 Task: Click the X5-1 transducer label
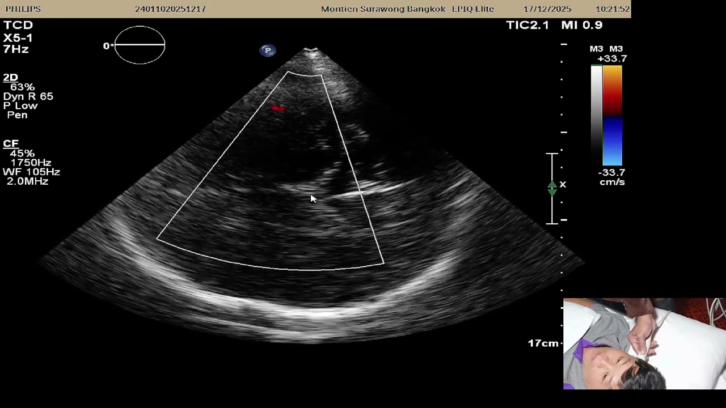(x=18, y=37)
